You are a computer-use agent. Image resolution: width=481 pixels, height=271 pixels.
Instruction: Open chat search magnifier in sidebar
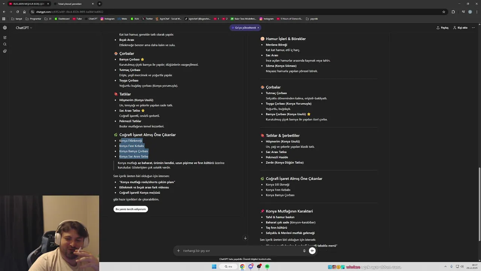[x=5, y=44]
